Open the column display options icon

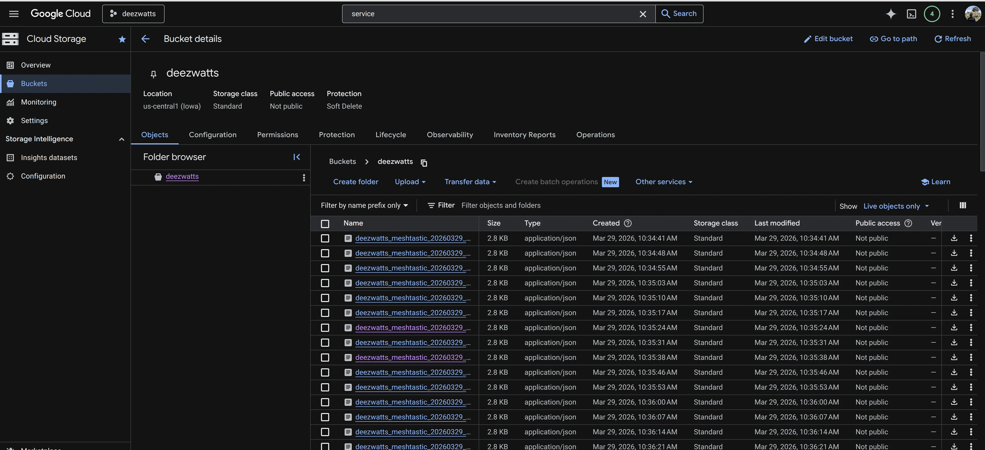[962, 206]
